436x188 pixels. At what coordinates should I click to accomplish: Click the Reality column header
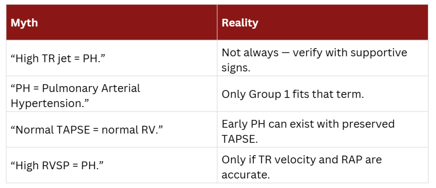point(240,23)
